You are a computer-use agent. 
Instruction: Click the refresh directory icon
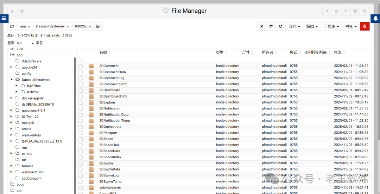280,26
